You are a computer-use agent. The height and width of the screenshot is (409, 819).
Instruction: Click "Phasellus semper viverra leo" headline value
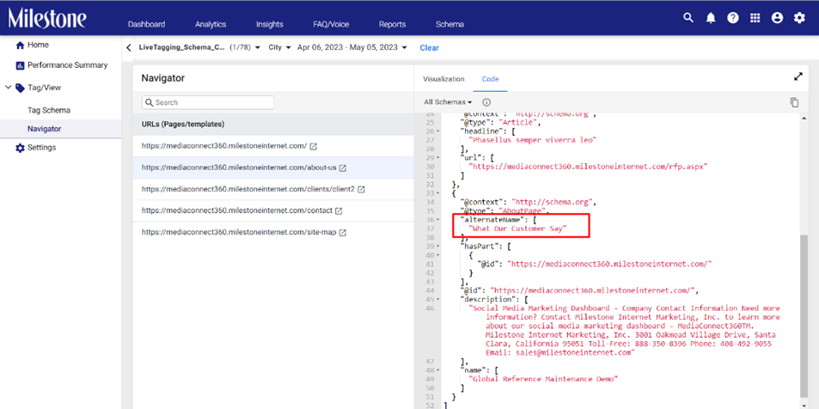coord(532,140)
